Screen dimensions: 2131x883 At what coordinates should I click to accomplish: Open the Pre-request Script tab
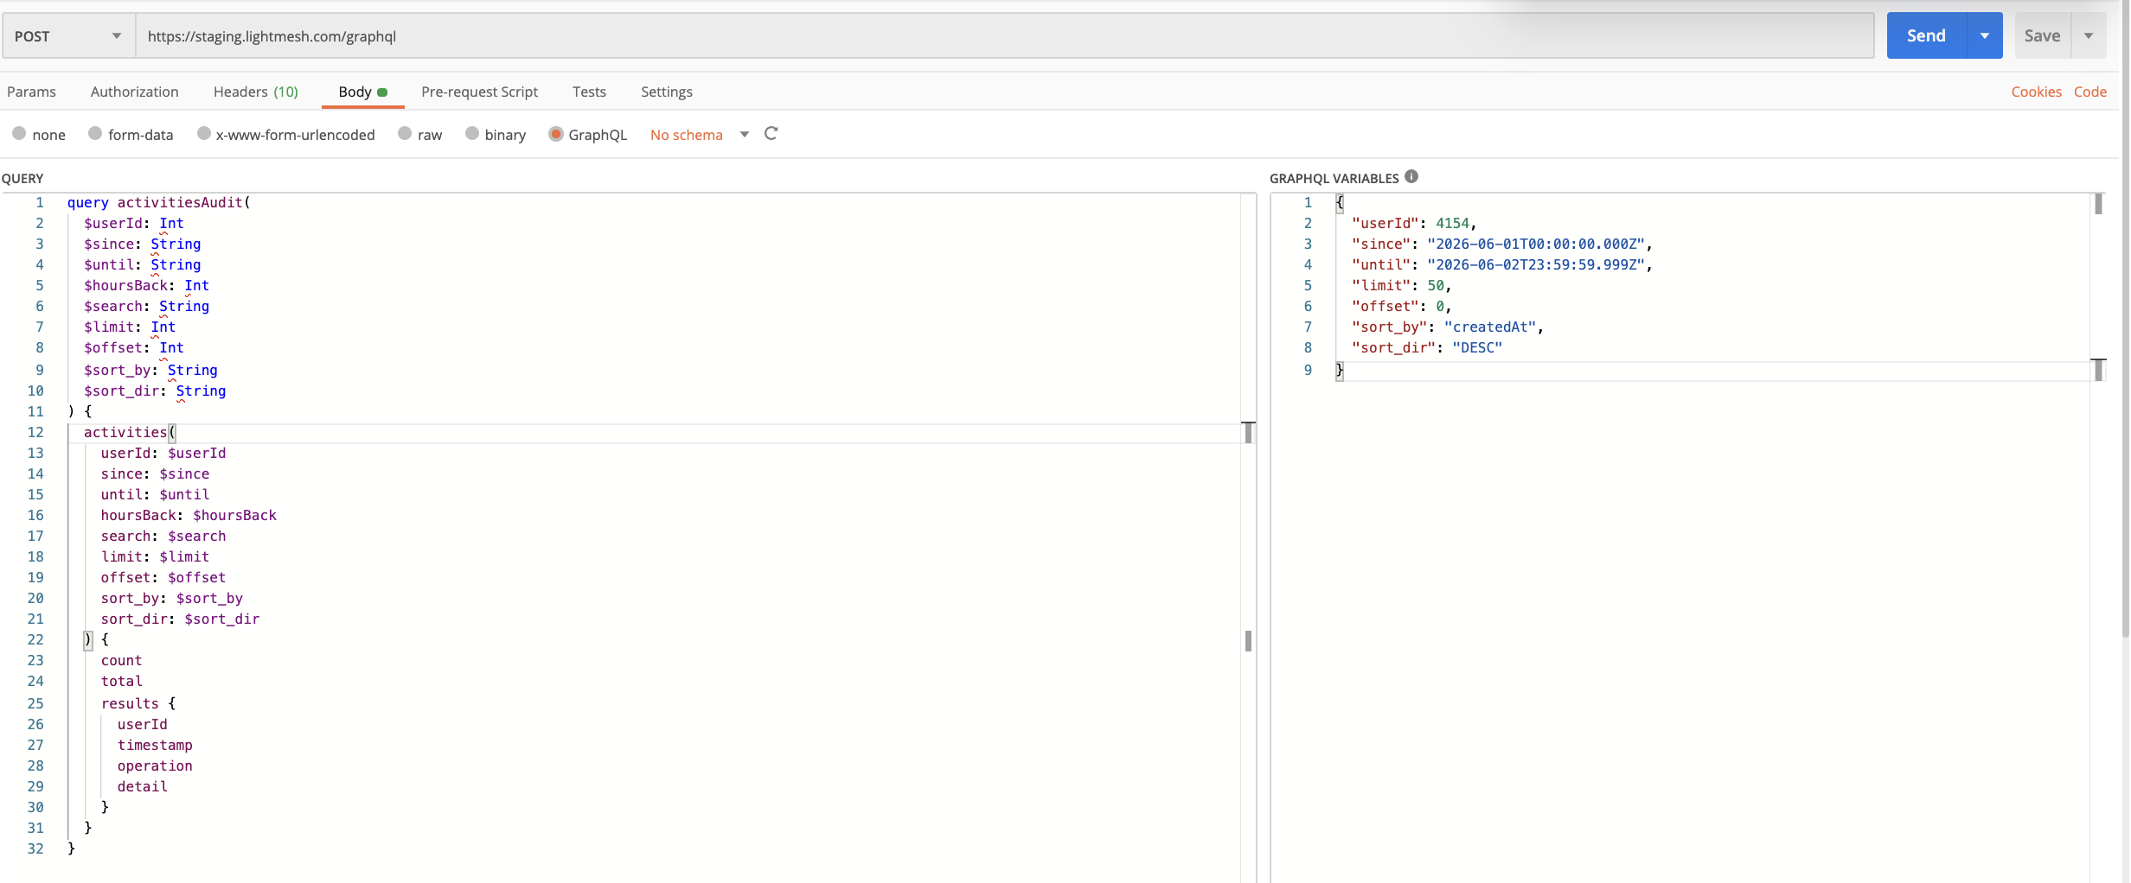479,92
